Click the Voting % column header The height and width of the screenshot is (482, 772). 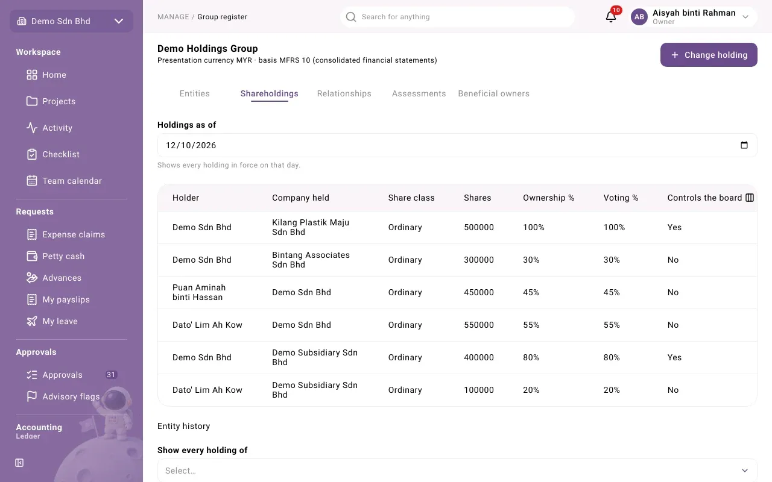pos(621,198)
